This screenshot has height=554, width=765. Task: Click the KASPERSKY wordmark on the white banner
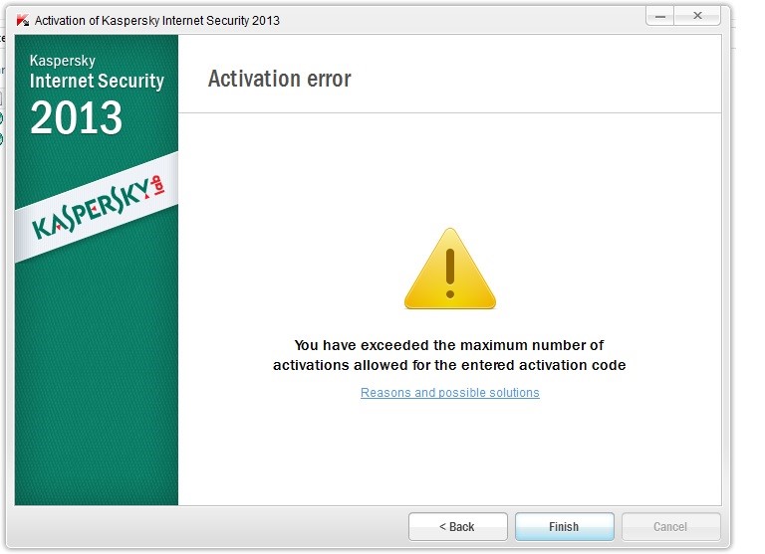tap(91, 211)
